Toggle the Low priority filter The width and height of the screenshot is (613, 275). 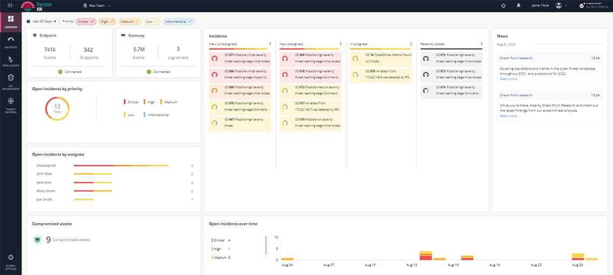(152, 22)
